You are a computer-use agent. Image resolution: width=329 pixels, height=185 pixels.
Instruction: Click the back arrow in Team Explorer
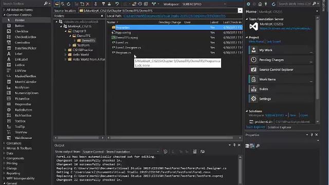point(248,4)
